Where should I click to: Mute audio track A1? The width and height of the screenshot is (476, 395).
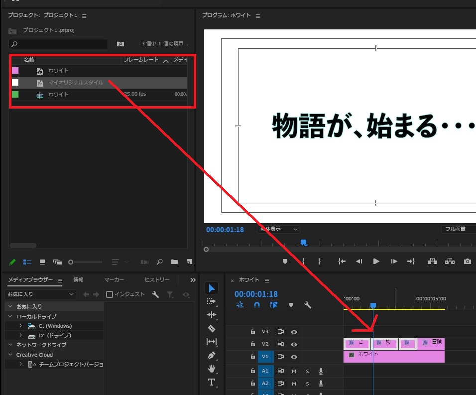(x=294, y=371)
